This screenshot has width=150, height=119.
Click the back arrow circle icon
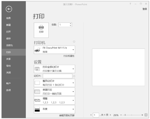[9, 9]
